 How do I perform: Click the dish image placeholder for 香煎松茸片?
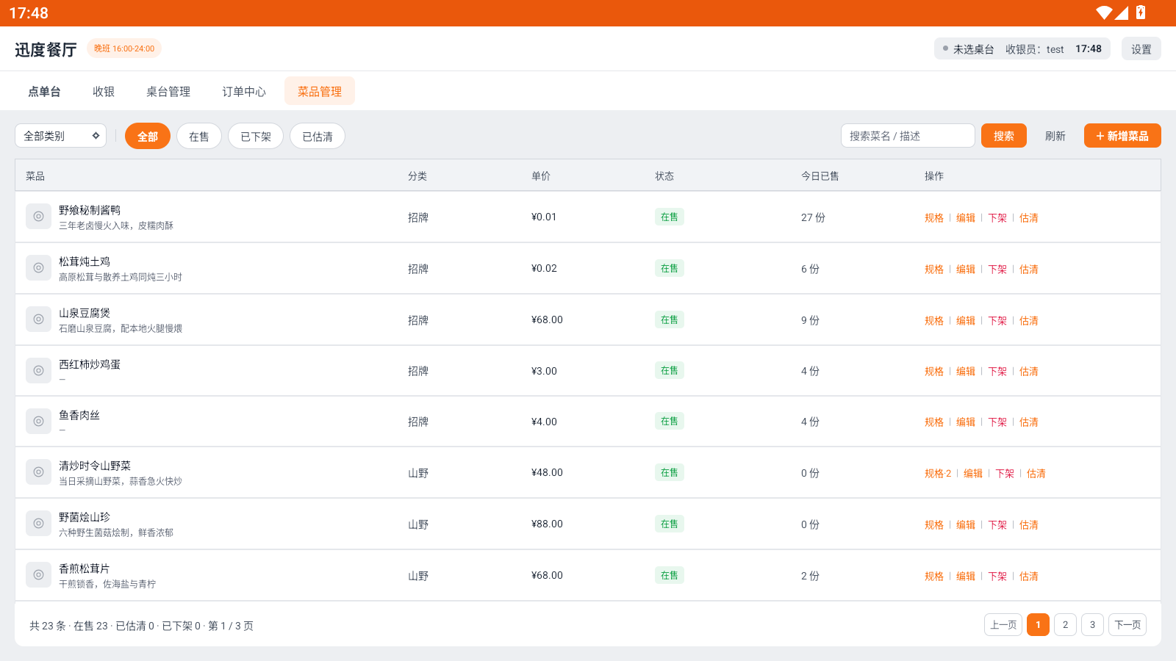[38, 575]
